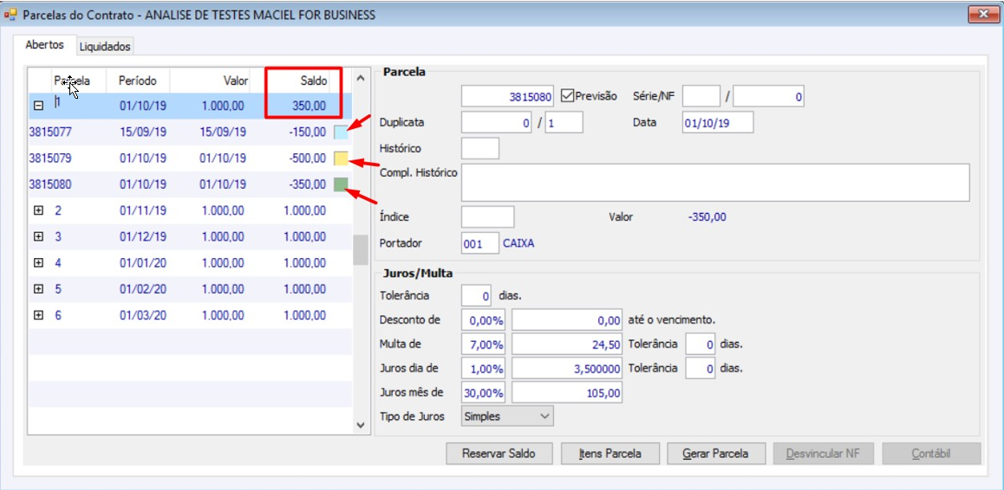Click the Histórico input field
Screen dimensions: 1004x490
[480, 148]
